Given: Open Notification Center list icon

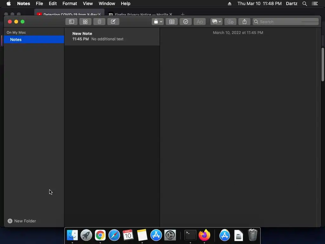Looking at the screenshot, I should (315, 3).
